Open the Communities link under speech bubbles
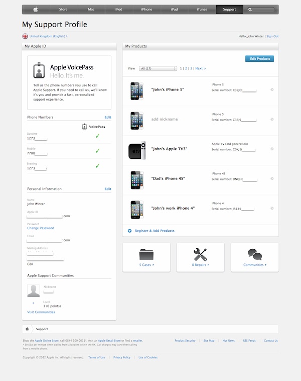 pyautogui.click(x=255, y=265)
